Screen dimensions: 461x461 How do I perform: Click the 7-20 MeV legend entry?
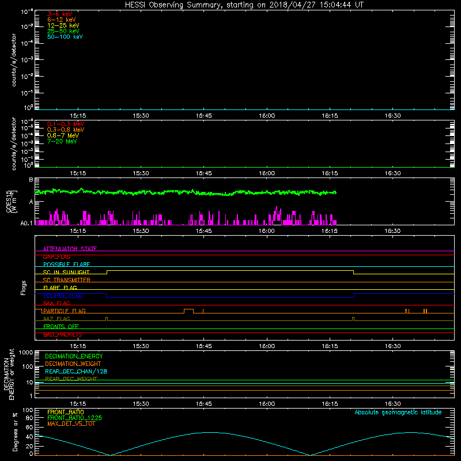tap(62, 141)
